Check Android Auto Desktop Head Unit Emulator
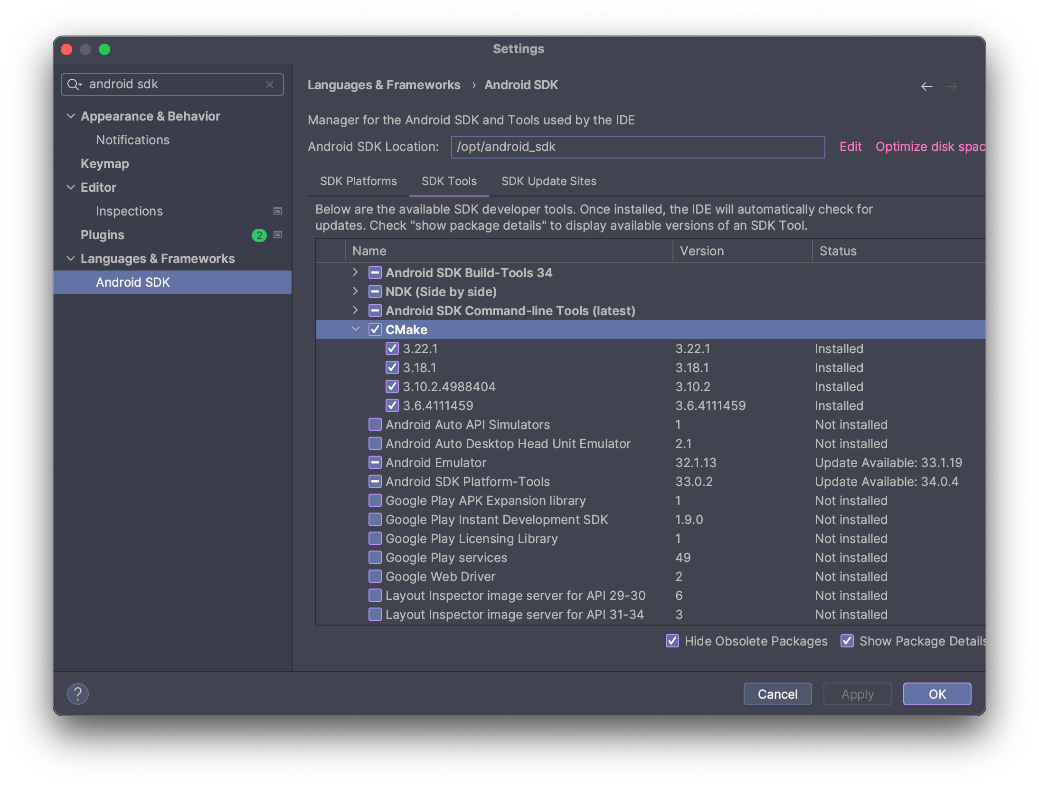Screen dimensions: 1039x786 (x=375, y=443)
